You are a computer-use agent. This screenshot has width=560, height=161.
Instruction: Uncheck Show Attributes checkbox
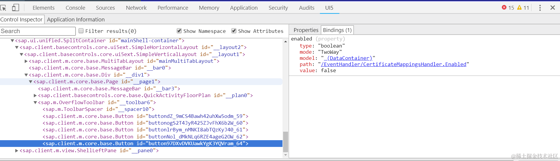coord(234,31)
